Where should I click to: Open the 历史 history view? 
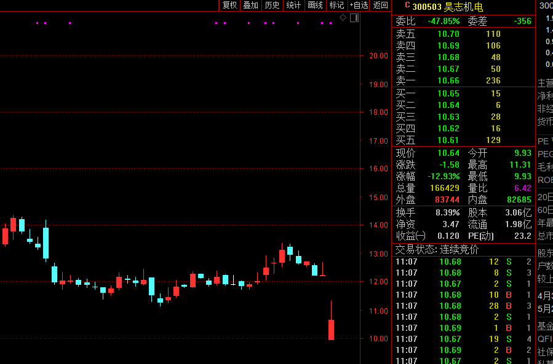coord(273,6)
